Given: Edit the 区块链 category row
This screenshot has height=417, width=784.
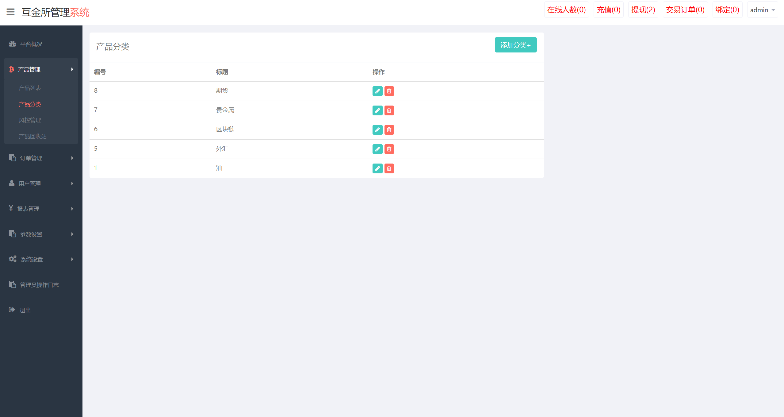Looking at the screenshot, I should 377,130.
